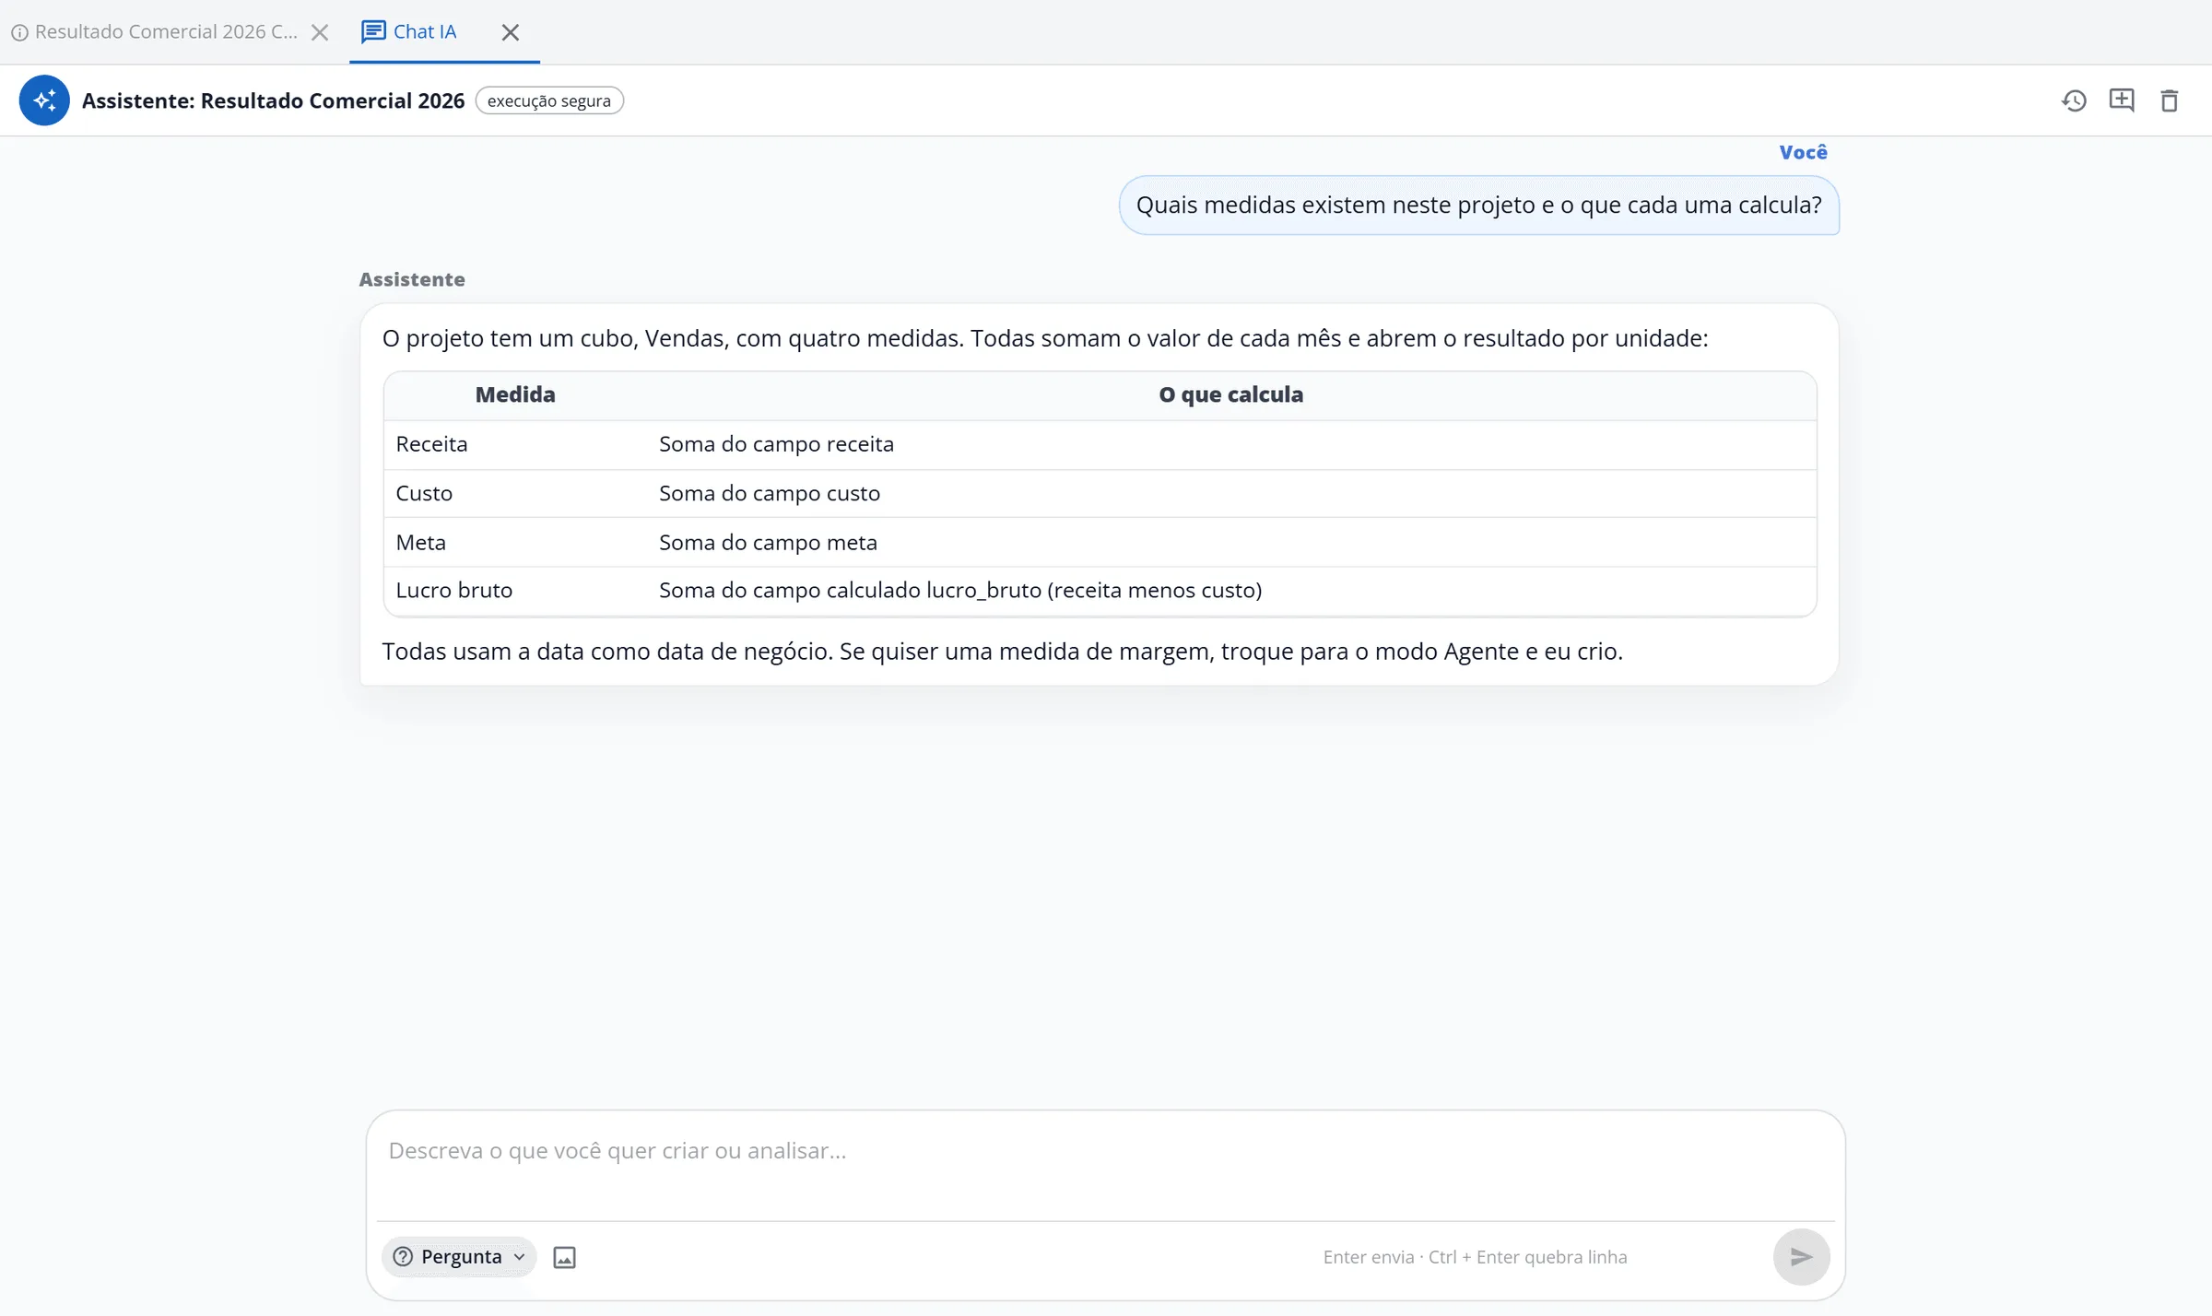The height and width of the screenshot is (1316, 2212).
Task: Click the assistant title Resultado Comercial 2026
Action: pyautogui.click(x=273, y=100)
